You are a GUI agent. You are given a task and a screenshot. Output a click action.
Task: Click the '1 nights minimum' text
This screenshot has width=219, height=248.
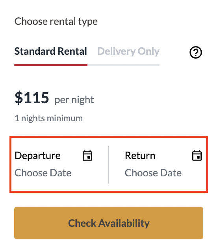click(x=48, y=118)
